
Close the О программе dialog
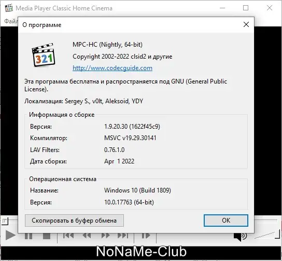point(246,24)
